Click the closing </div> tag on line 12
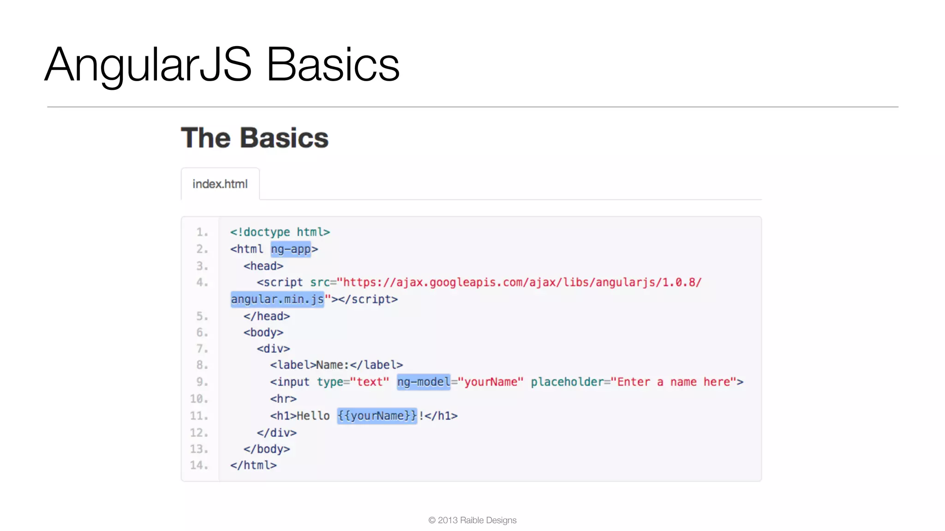Screen dimensions: 945x531 (x=277, y=433)
